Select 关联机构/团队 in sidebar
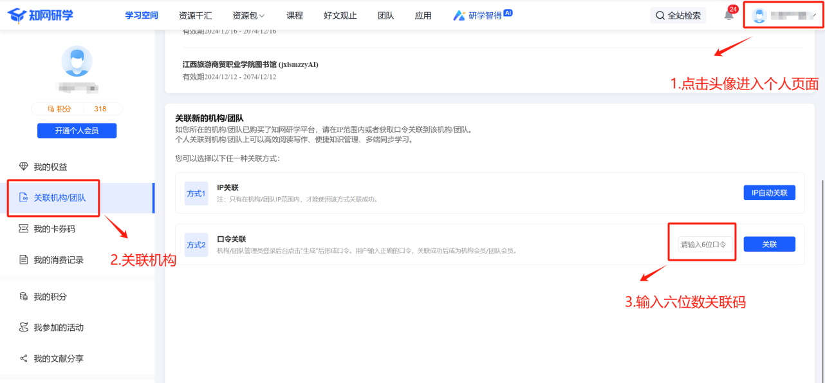 click(x=59, y=198)
